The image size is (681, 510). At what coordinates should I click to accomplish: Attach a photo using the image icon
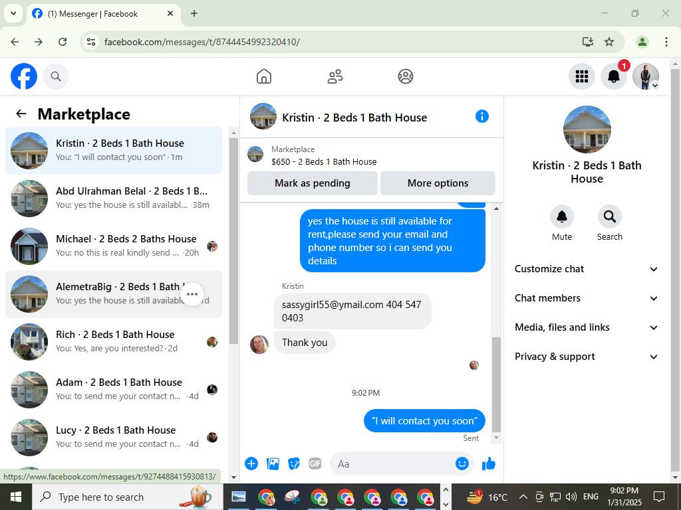pyautogui.click(x=273, y=464)
